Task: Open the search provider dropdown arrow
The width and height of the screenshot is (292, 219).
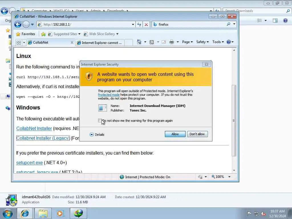Action: click(x=234, y=24)
